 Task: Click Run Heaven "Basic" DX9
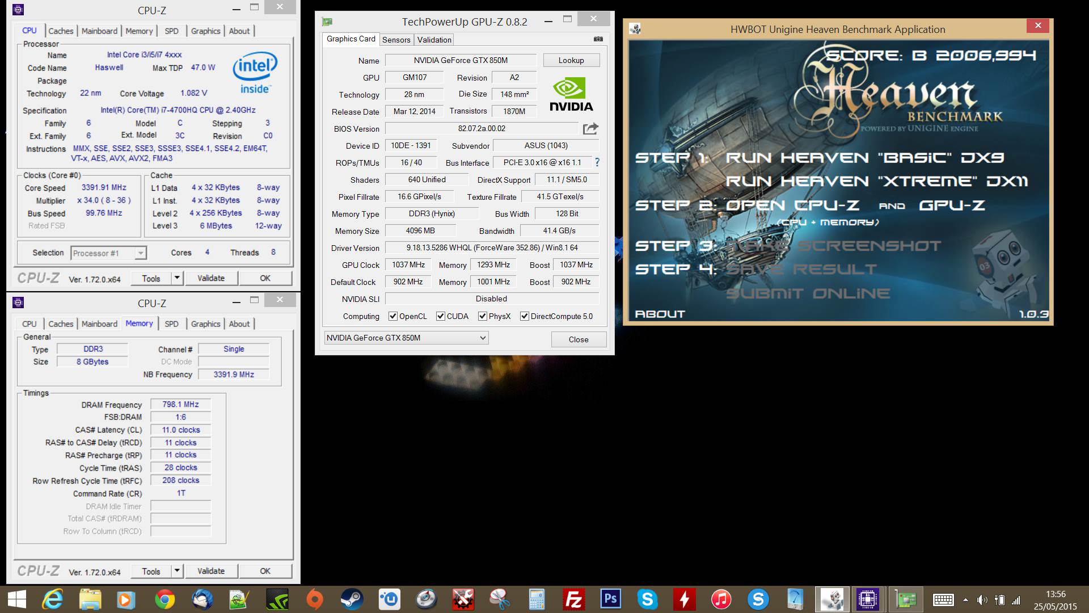(865, 158)
